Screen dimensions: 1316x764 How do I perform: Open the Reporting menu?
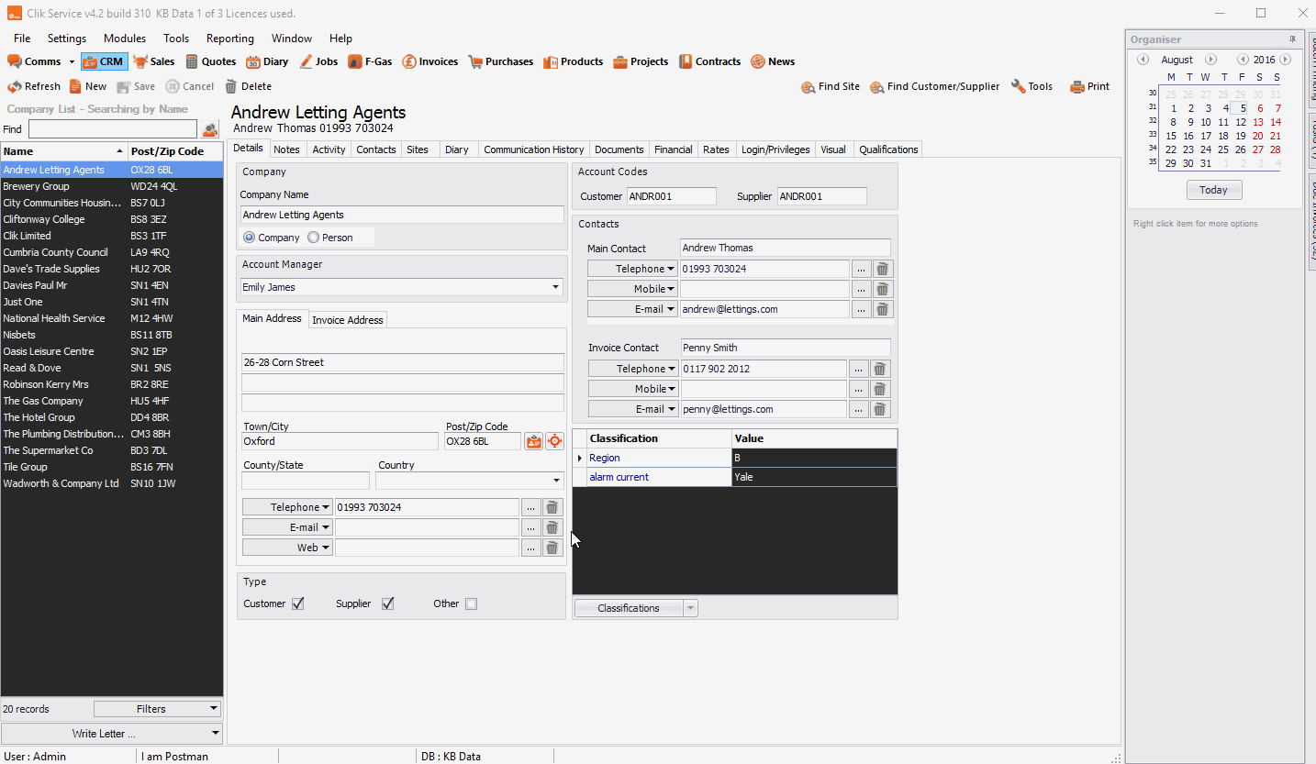[229, 39]
